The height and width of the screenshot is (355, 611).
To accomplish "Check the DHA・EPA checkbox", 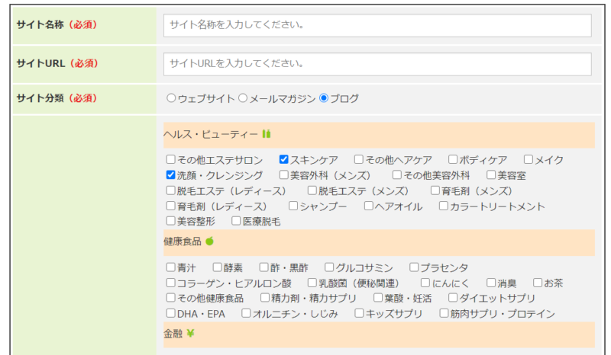I will [x=170, y=312].
